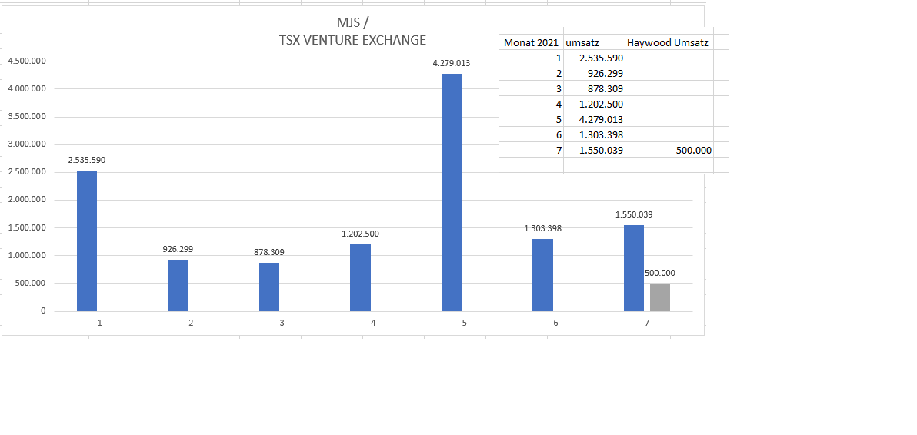Screen dimensions: 917x435
Task: Click table cell with value 1.550.039
Action: (x=594, y=150)
